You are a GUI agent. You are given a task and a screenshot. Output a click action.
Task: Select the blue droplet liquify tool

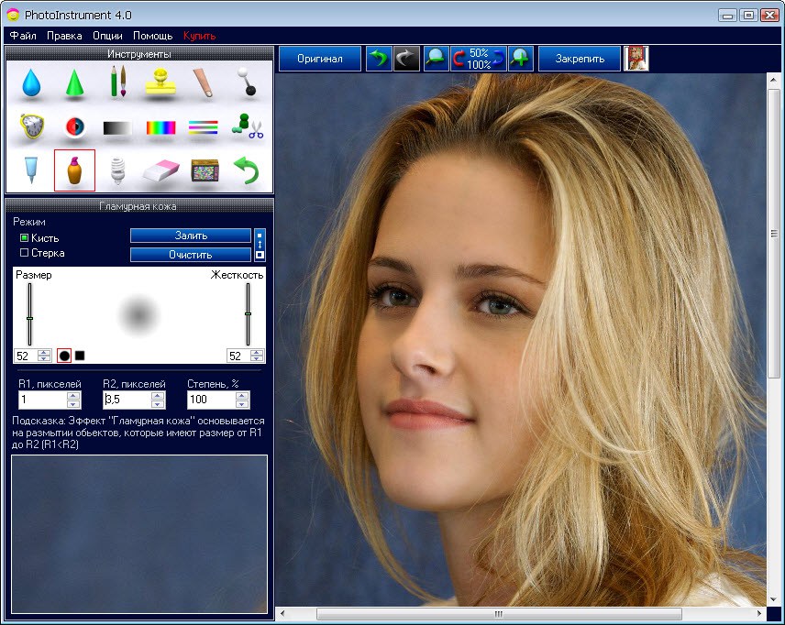click(x=31, y=82)
